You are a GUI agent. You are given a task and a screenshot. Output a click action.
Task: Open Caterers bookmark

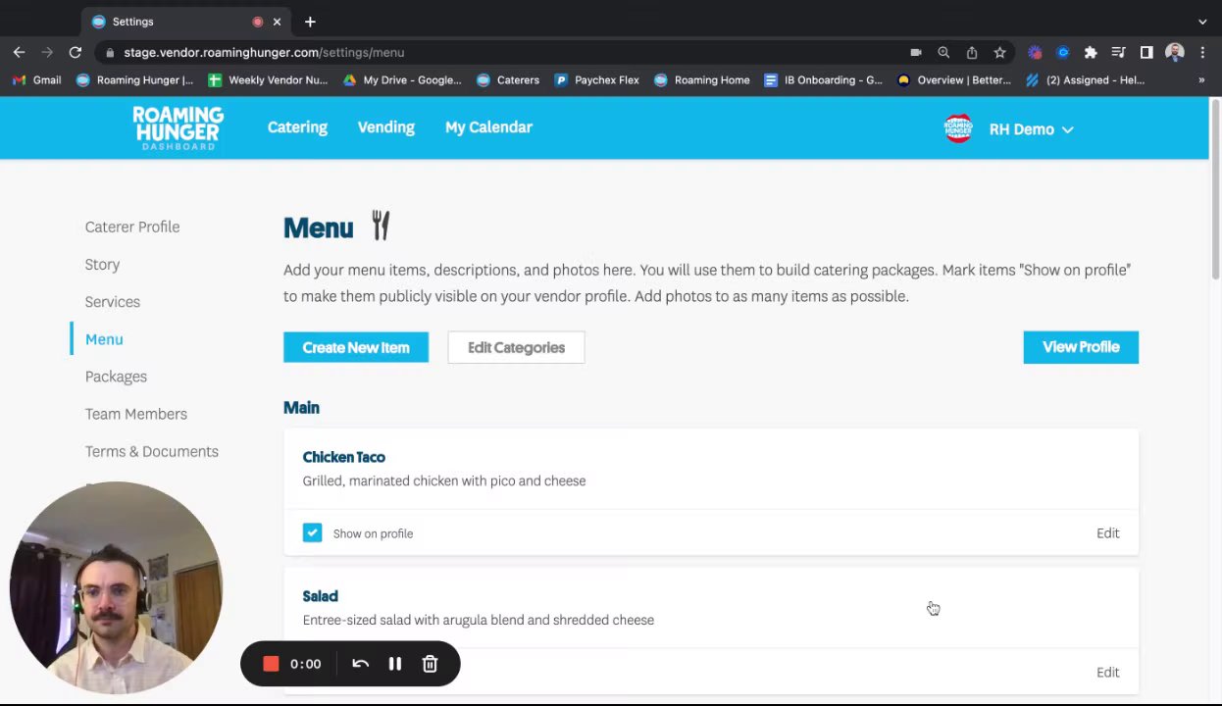click(x=508, y=80)
